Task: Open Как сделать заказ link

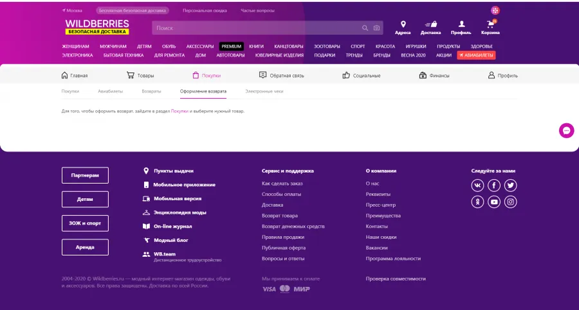Action: coord(282,184)
